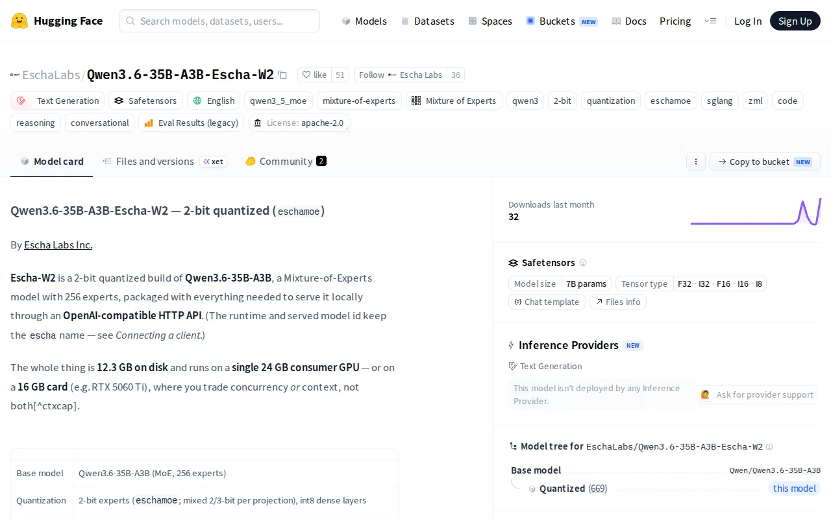View the 36 followers count
The image size is (831, 519).
pos(456,75)
